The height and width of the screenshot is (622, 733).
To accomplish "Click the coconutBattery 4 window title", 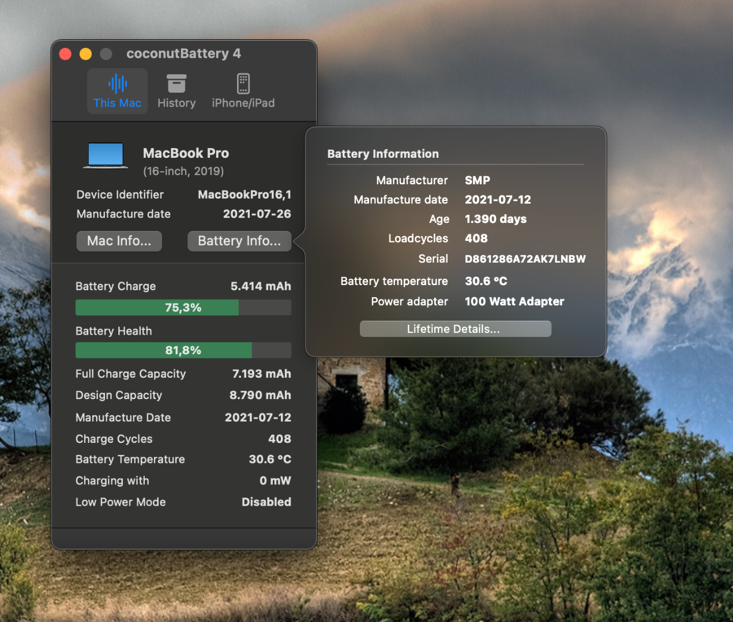I will 184,54.
